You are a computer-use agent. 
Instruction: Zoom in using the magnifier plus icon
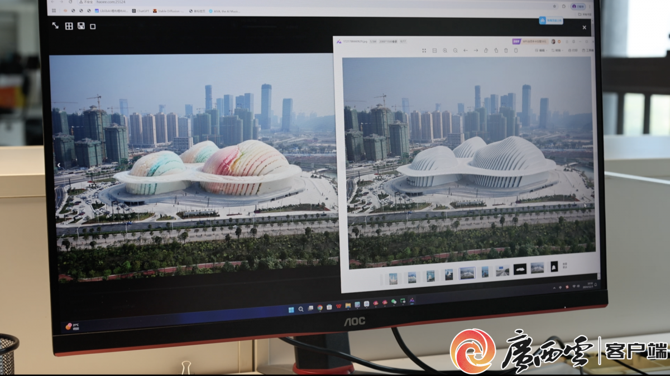tap(445, 50)
